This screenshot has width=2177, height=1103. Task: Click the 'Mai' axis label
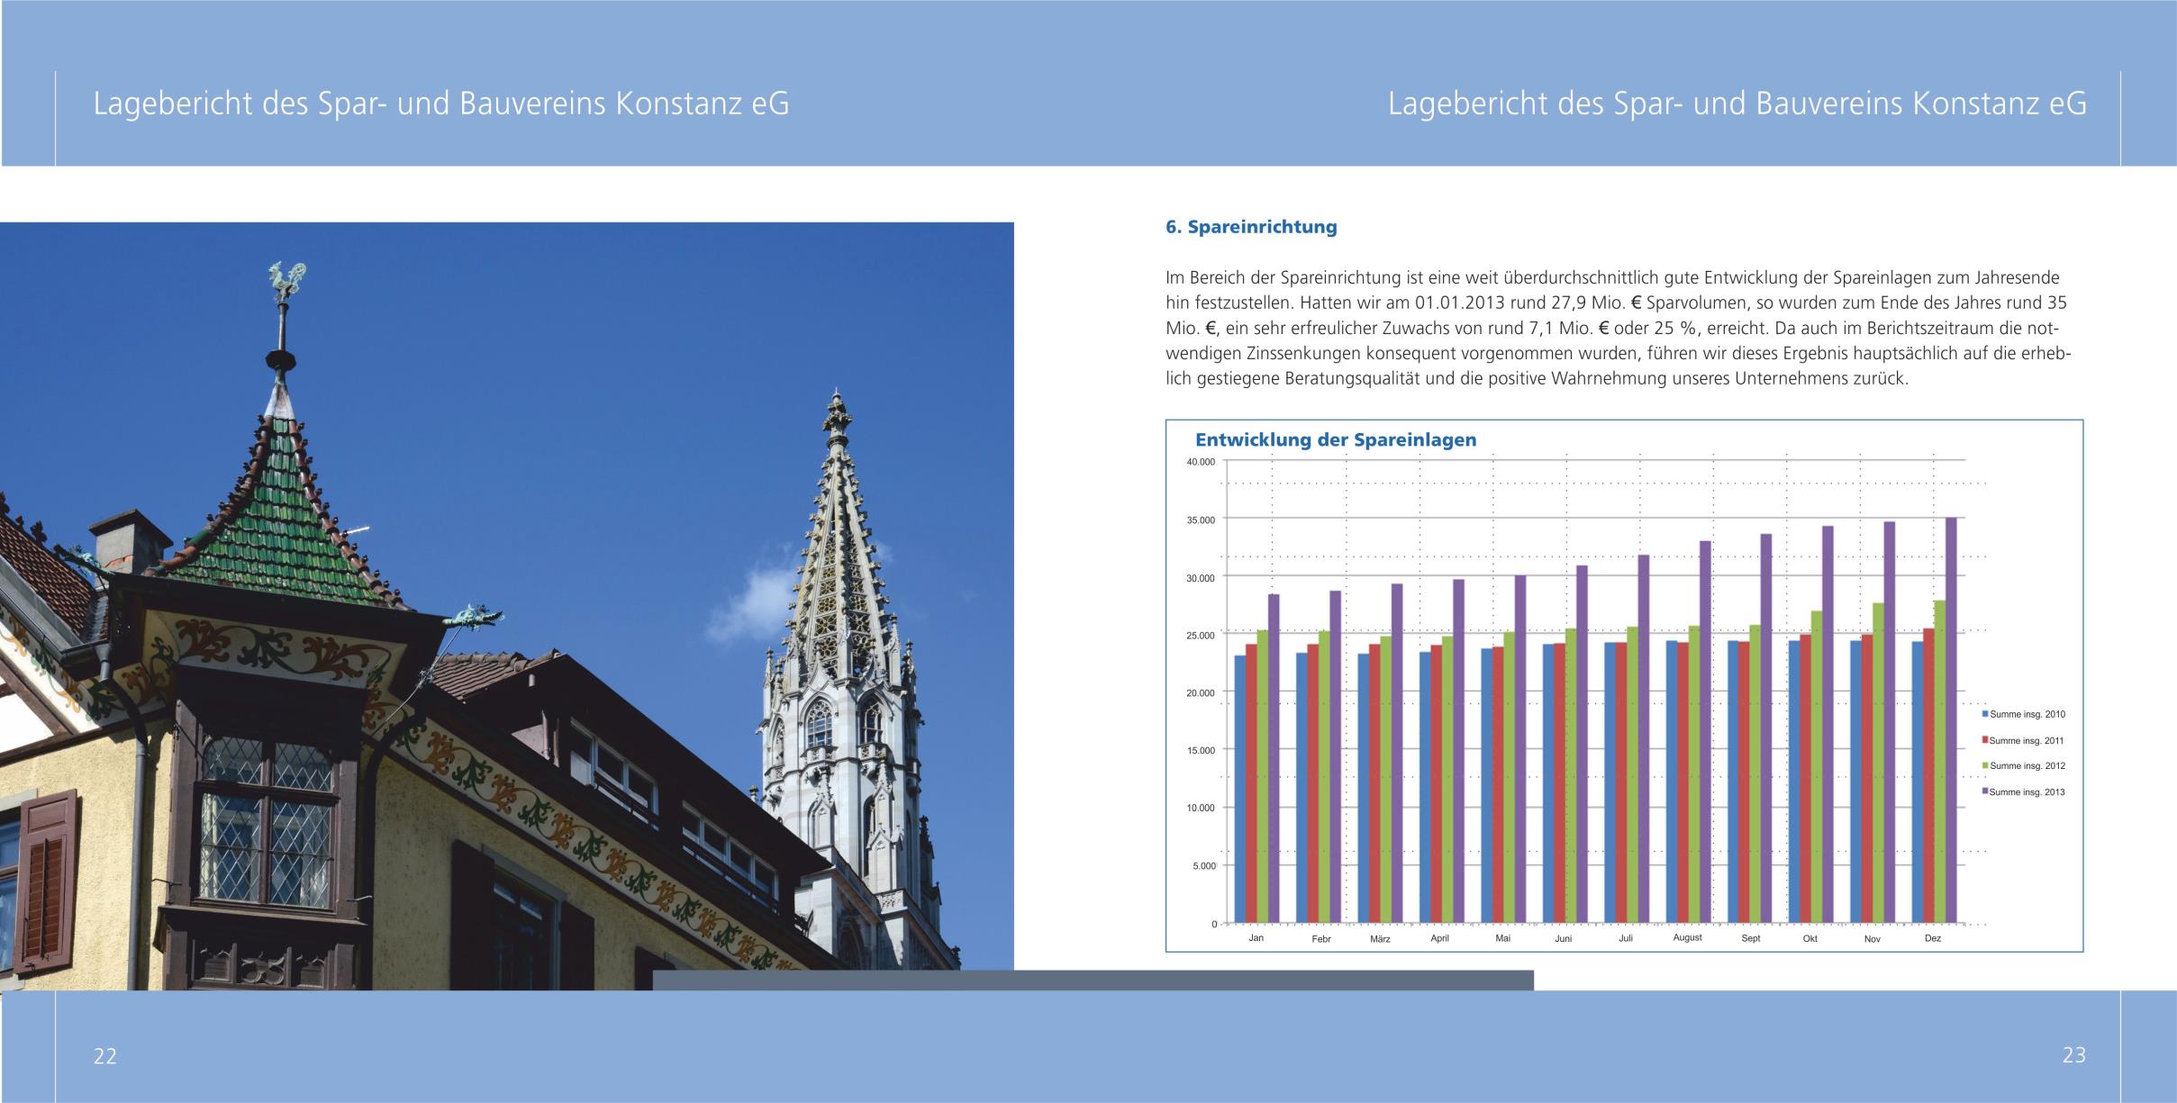click(x=1502, y=938)
